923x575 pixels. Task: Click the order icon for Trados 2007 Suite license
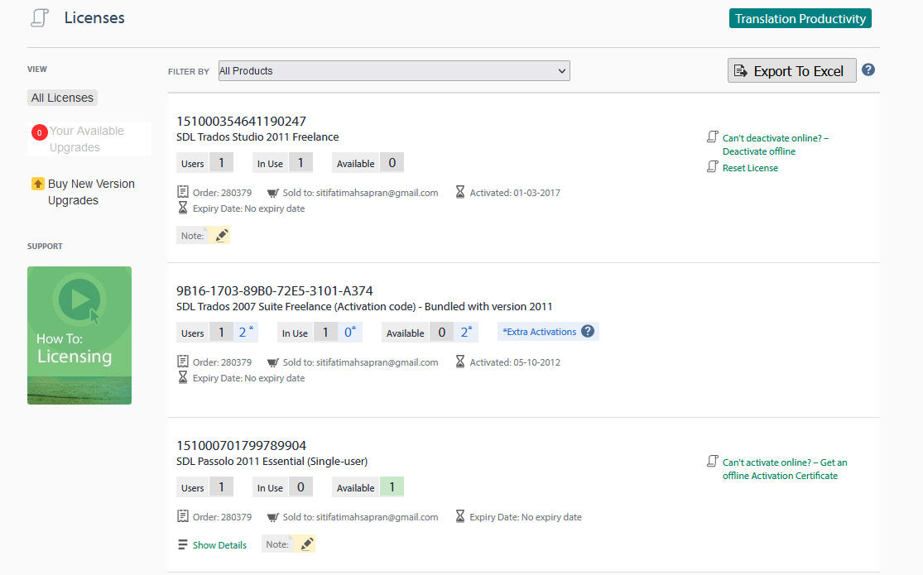[x=183, y=362]
